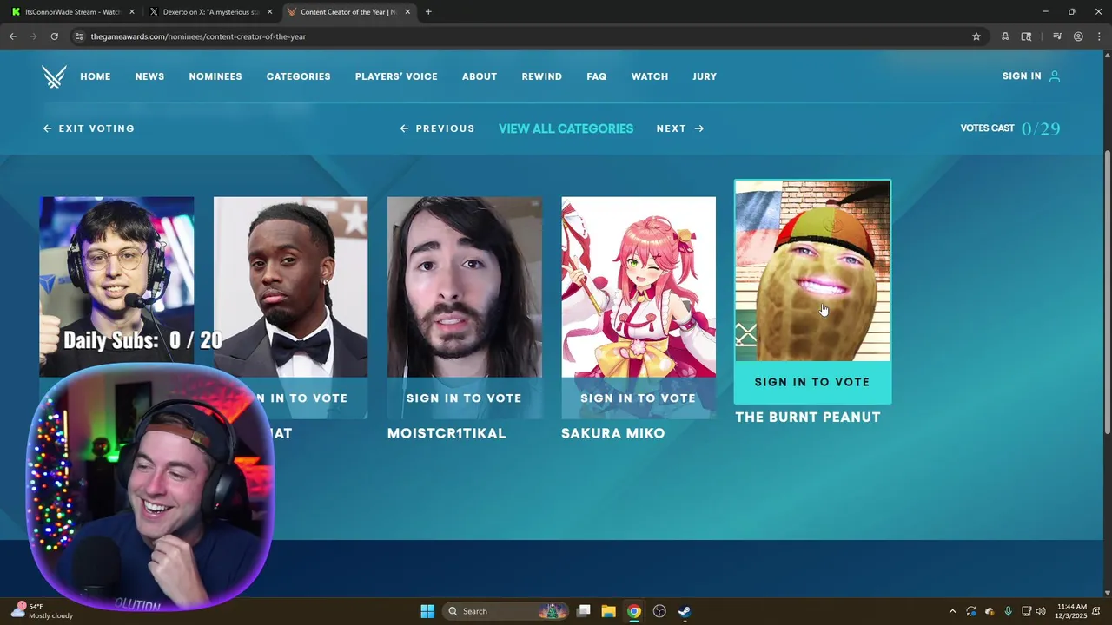The width and height of the screenshot is (1112, 625).
Task: Select the MoistCr1TiKaL nominee photo
Action: (464, 287)
